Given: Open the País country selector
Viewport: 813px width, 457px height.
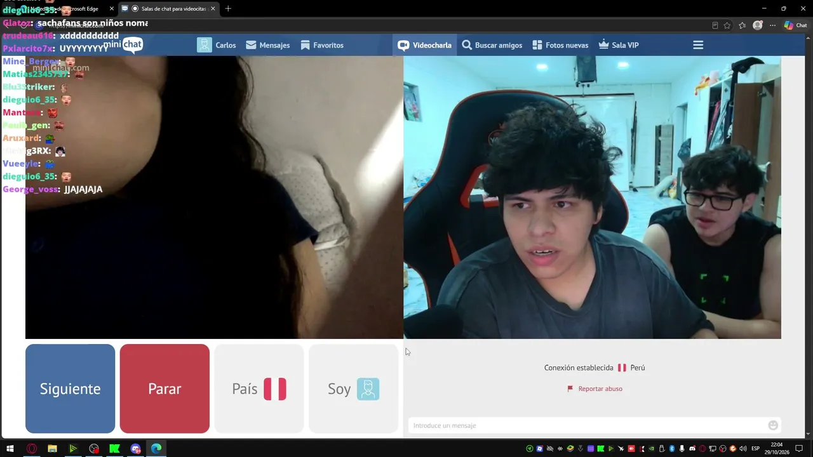Looking at the screenshot, I should point(259,388).
